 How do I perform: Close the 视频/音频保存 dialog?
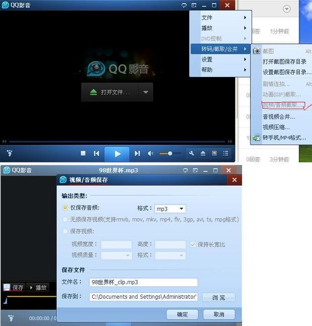click(x=235, y=180)
